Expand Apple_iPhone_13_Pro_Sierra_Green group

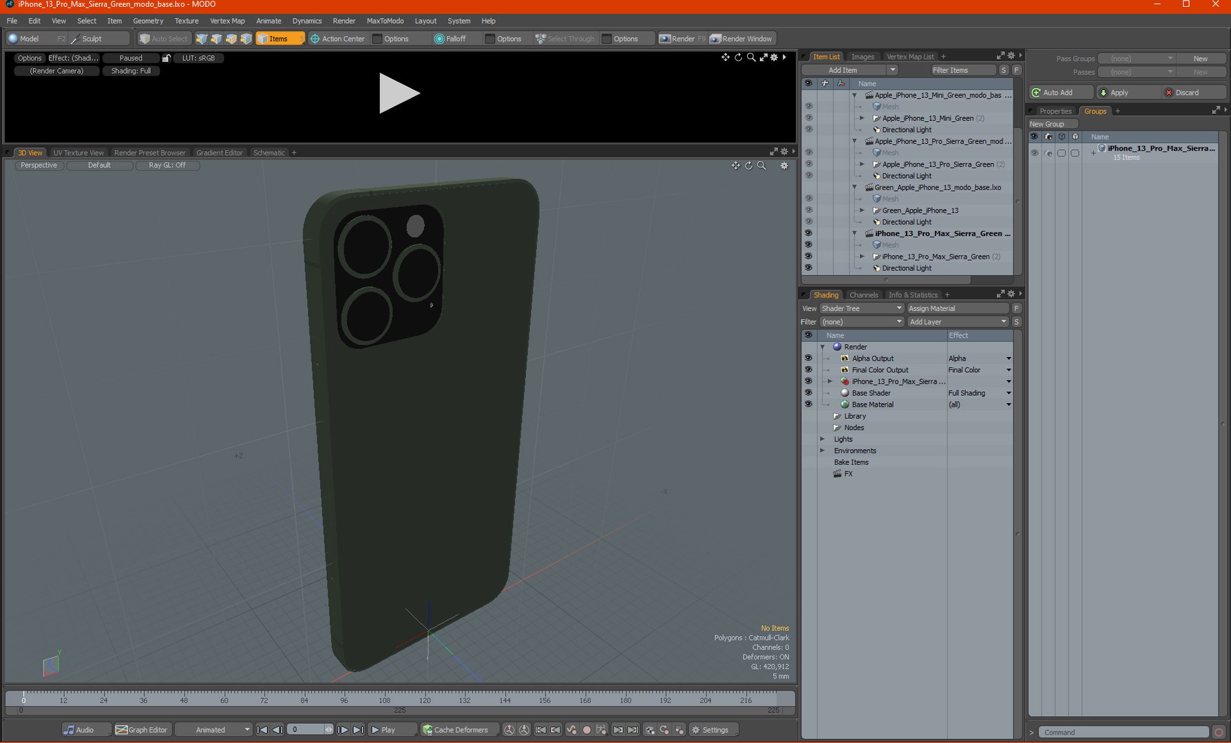(862, 164)
